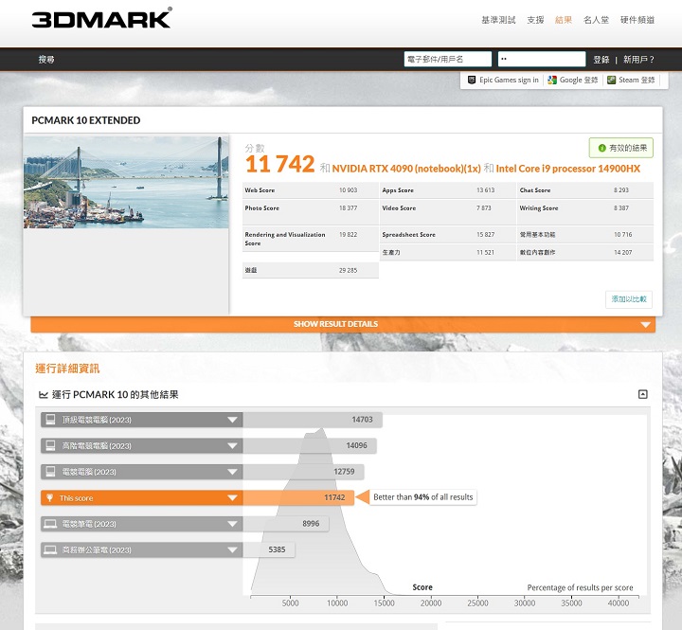Focus the email/username input field
Viewport: 682px width, 630px height.
[447, 59]
